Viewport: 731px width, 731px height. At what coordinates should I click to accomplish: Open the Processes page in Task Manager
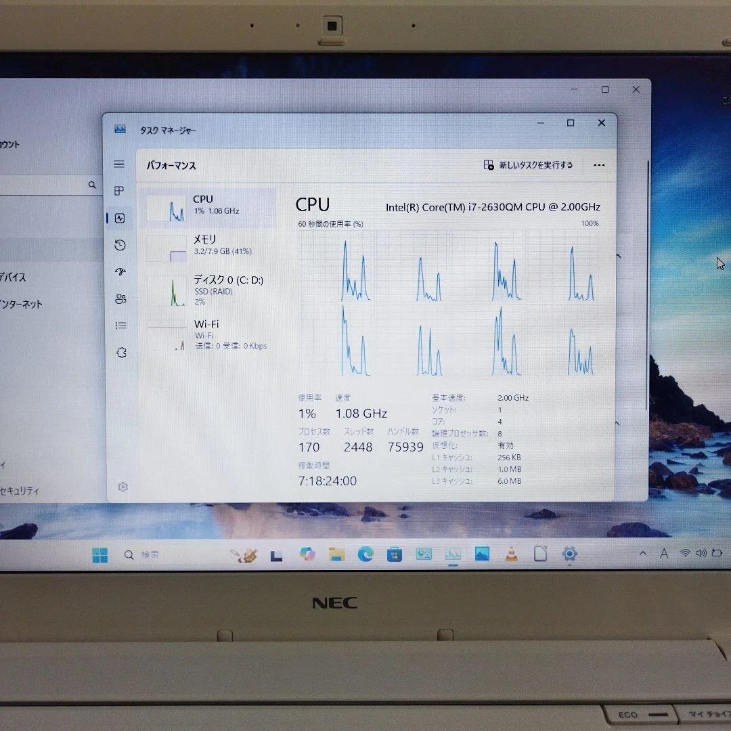(x=120, y=190)
